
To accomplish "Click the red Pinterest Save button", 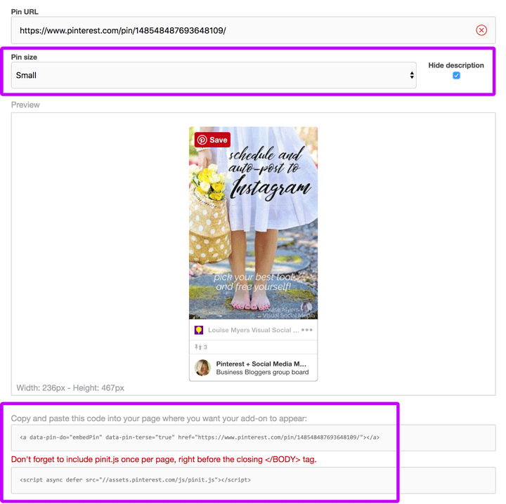I will point(212,140).
